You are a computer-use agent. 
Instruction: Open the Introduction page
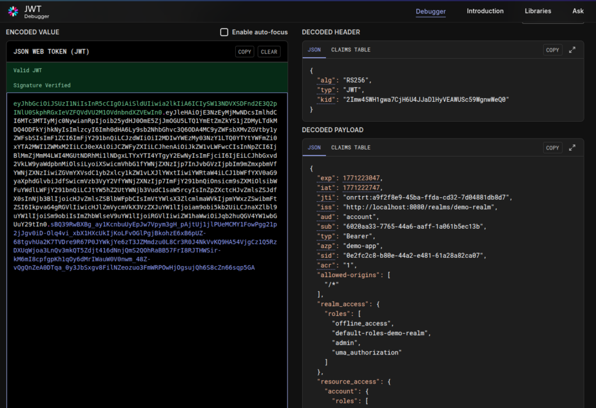485,10
